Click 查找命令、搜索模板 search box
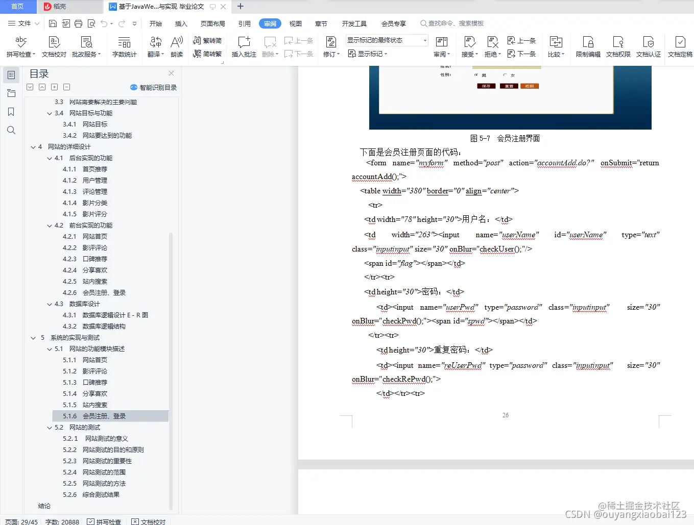This screenshot has height=525, width=694. [x=452, y=23]
